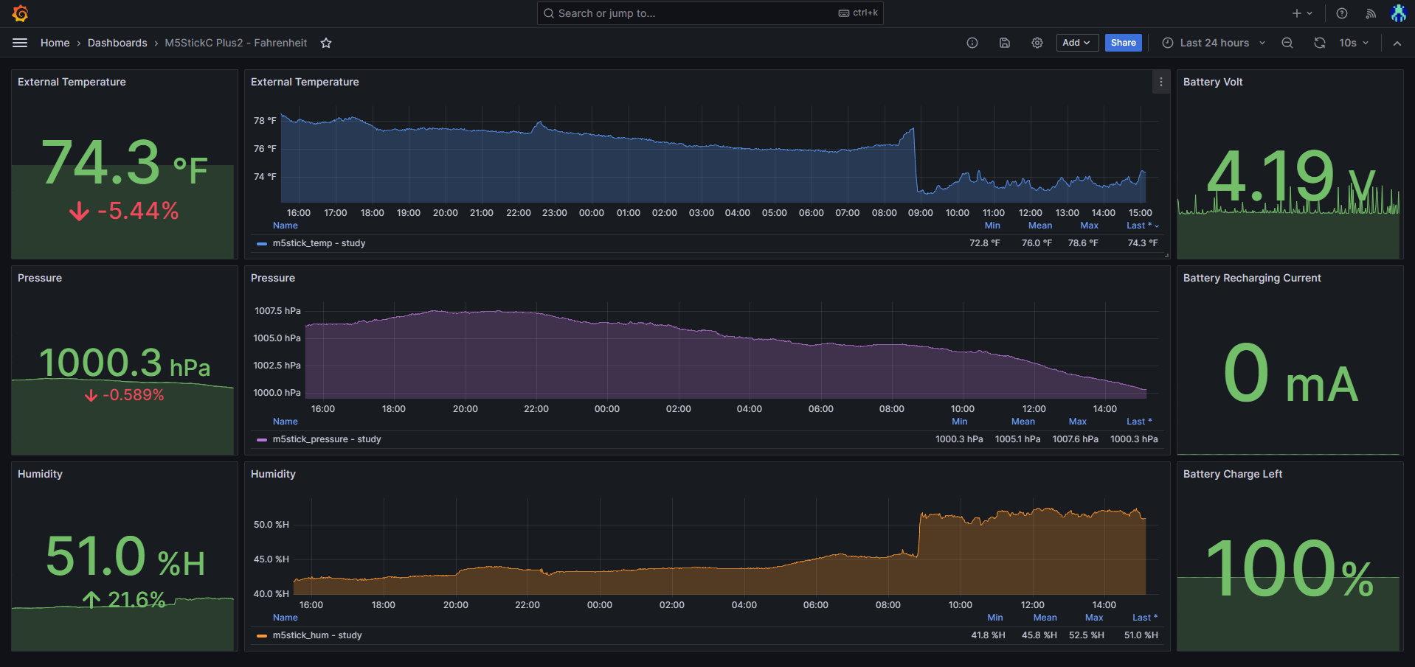Image resolution: width=1415 pixels, height=667 pixels.
Task: Star the M5StickC Plus2 dashboard
Action: coord(326,43)
